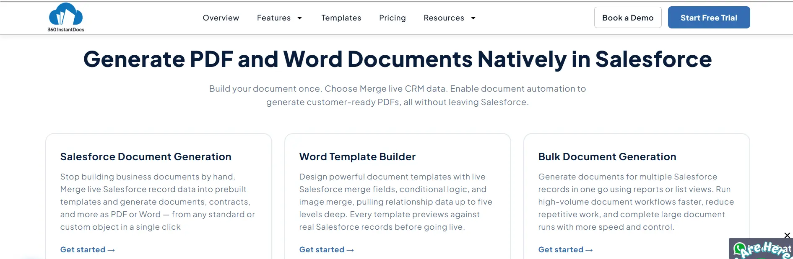The height and width of the screenshot is (259, 793).
Task: Click the 360 InstantDocs cloud logo
Action: 66,17
